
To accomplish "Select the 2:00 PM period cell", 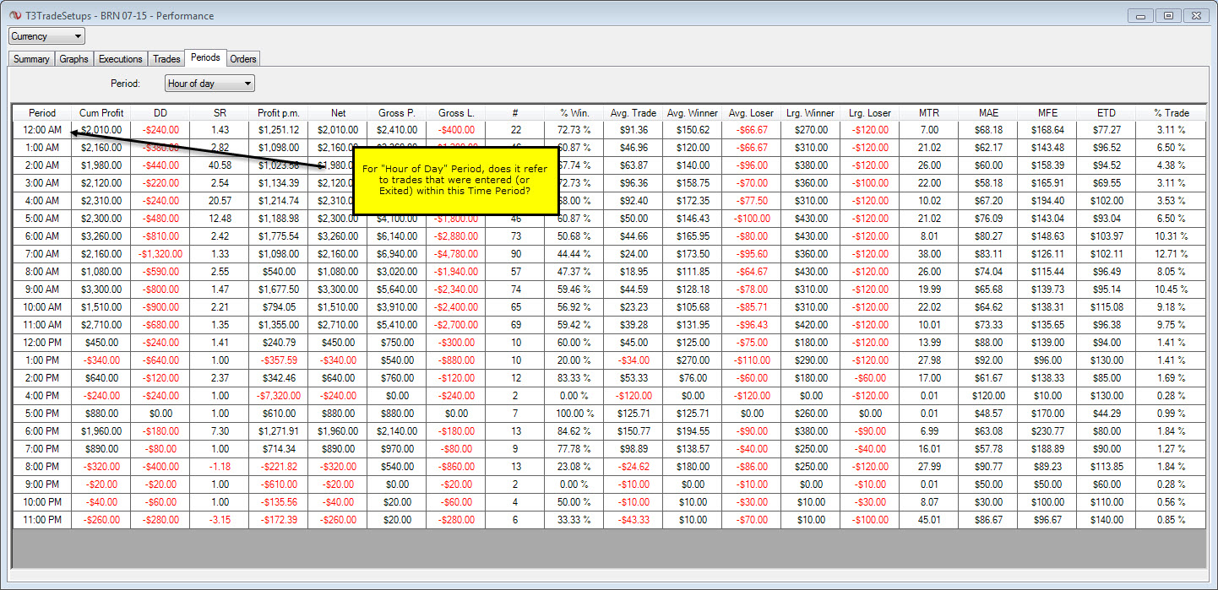I will (42, 378).
